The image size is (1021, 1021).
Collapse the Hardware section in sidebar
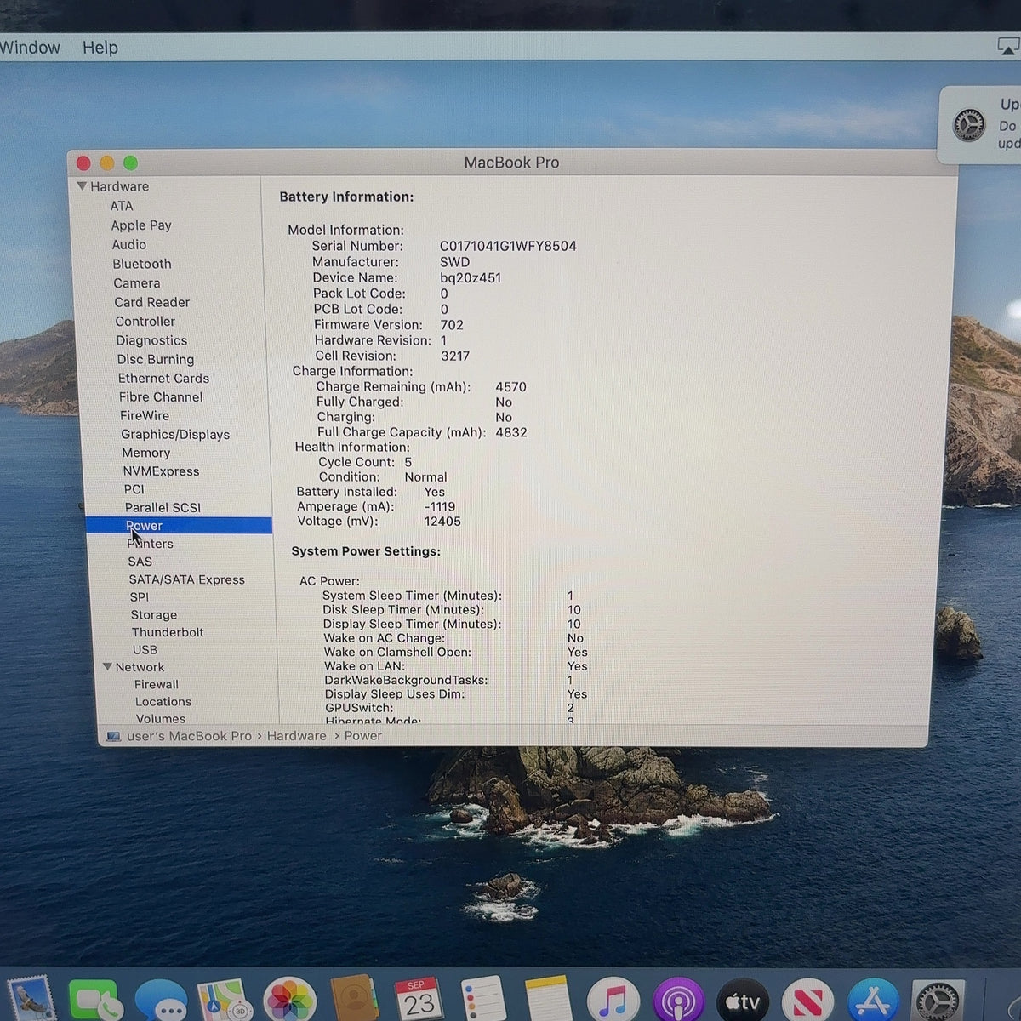(82, 186)
